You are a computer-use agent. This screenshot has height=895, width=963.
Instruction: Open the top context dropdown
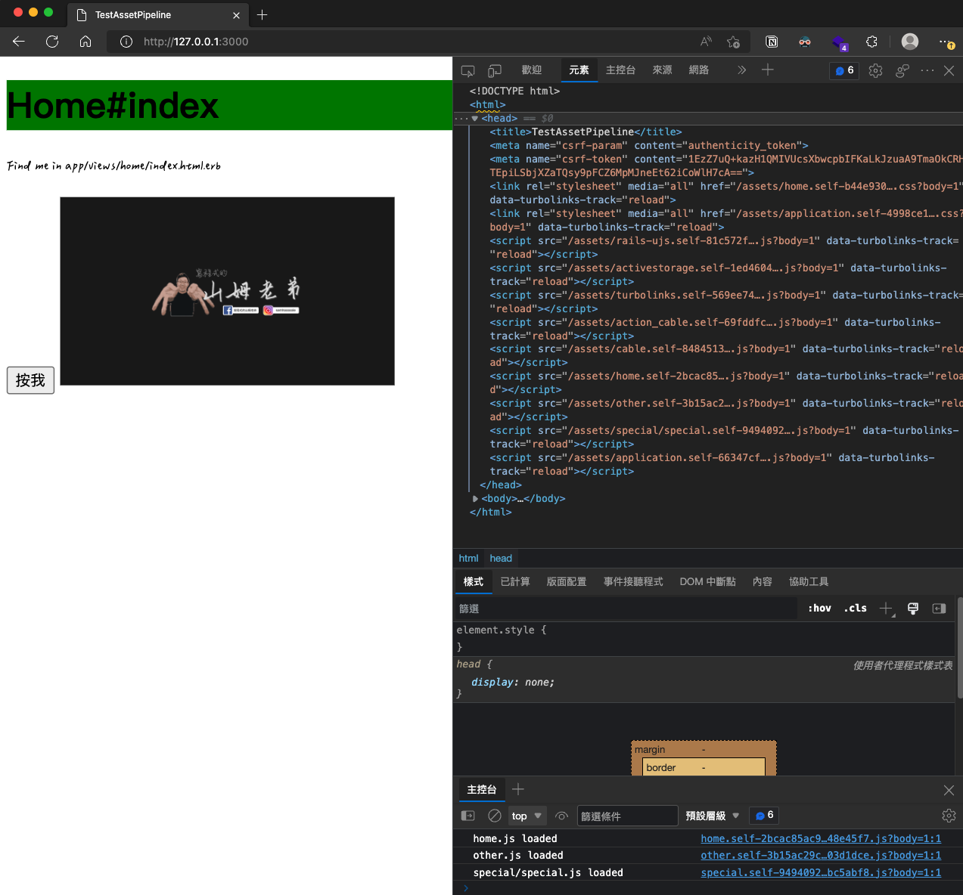pyautogui.click(x=527, y=816)
